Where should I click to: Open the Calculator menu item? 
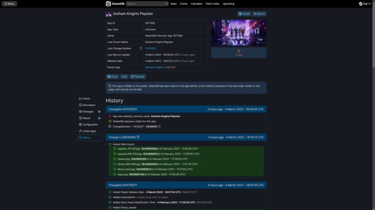(x=196, y=4)
